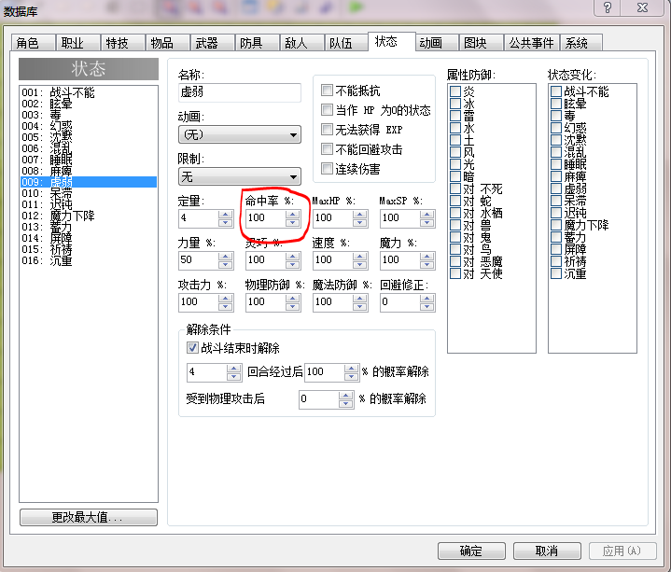Increase the MaxHP % value

click(x=360, y=215)
